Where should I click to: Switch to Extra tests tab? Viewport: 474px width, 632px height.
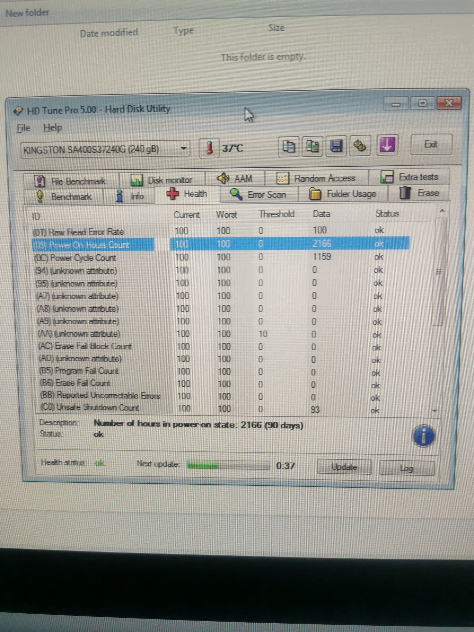pos(409,177)
